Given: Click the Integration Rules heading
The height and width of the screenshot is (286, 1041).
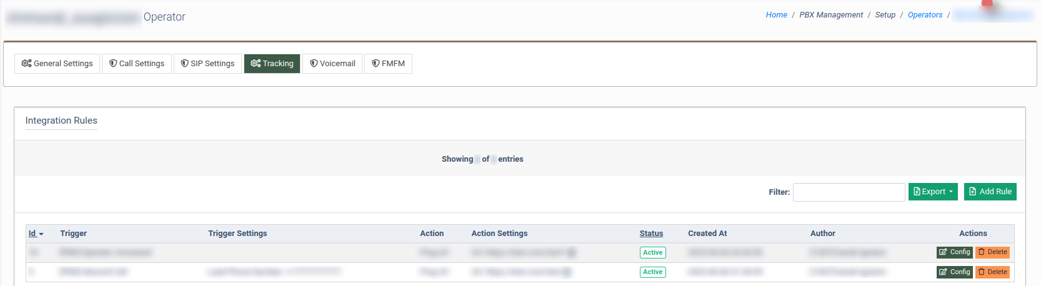Looking at the screenshot, I should coord(61,121).
